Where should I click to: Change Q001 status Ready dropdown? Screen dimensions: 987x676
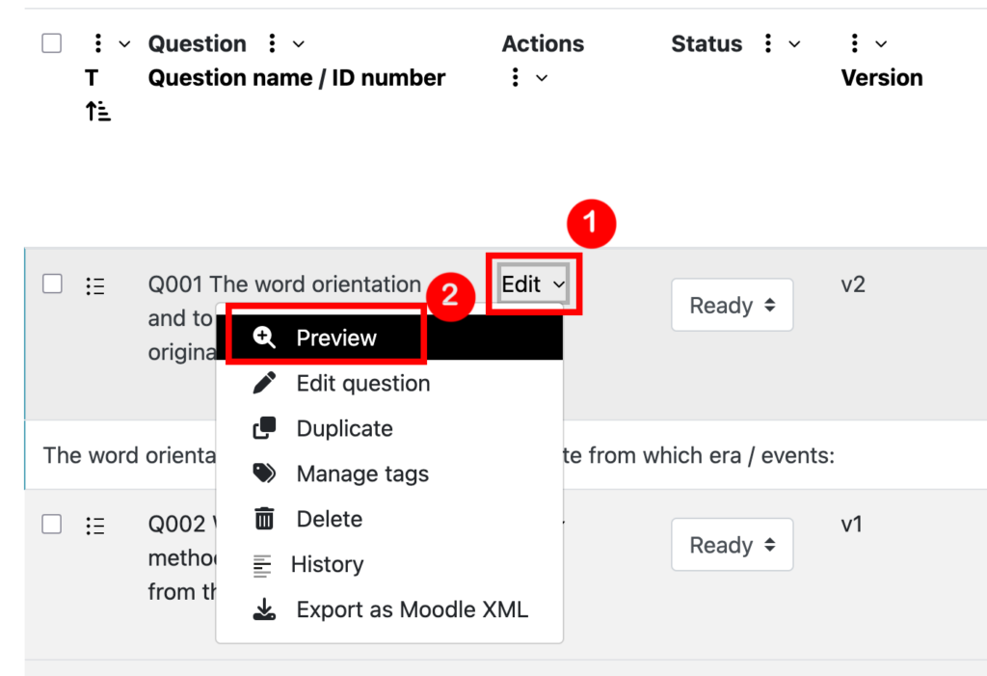[x=732, y=305]
